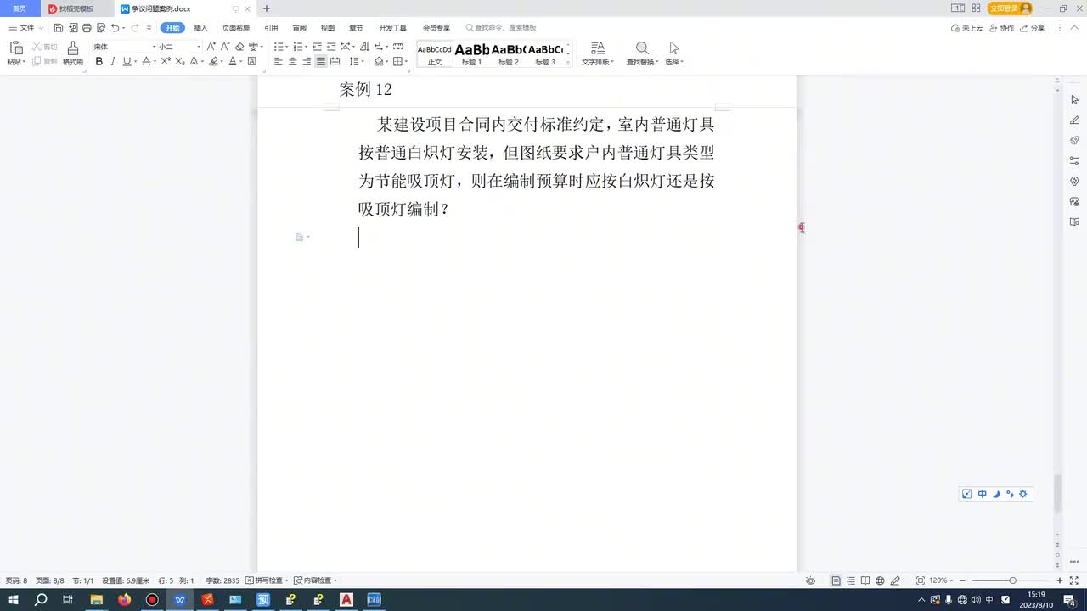The image size is (1087, 611).
Task: Click the Save icon in quick access toolbar
Action: click(x=59, y=28)
